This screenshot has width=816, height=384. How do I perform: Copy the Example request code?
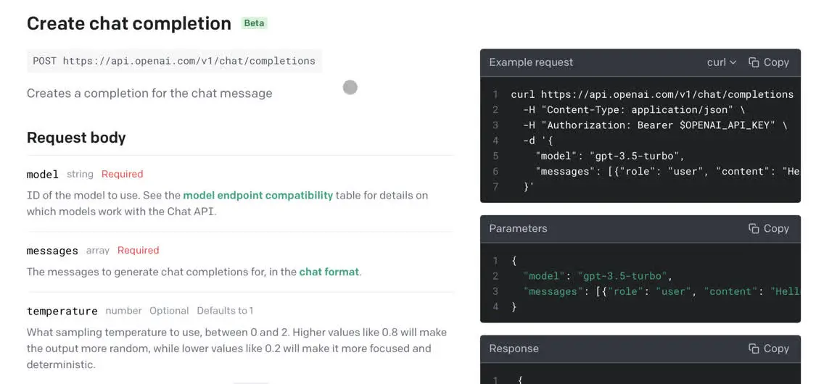(768, 62)
